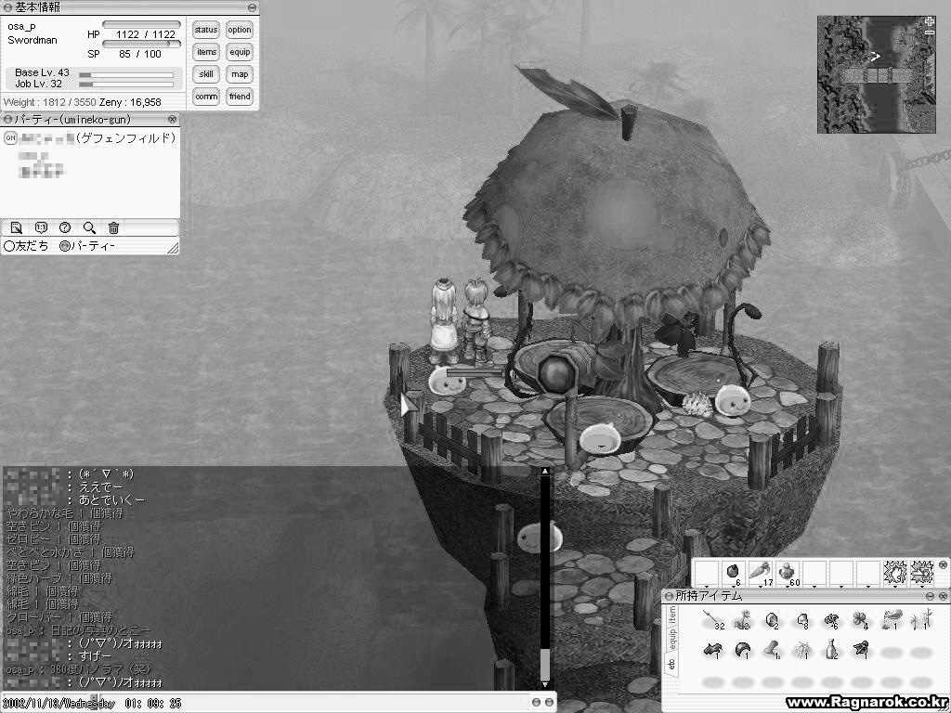Click the chat log scroll down arrow

(544, 684)
